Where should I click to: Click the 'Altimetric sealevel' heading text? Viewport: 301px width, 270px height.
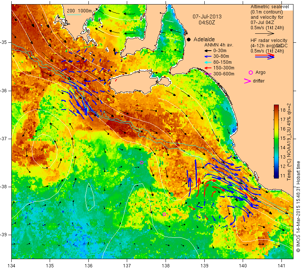[x=270, y=7]
